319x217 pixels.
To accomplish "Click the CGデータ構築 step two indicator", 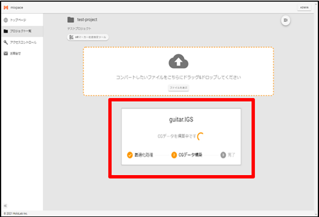I will (x=174, y=155).
